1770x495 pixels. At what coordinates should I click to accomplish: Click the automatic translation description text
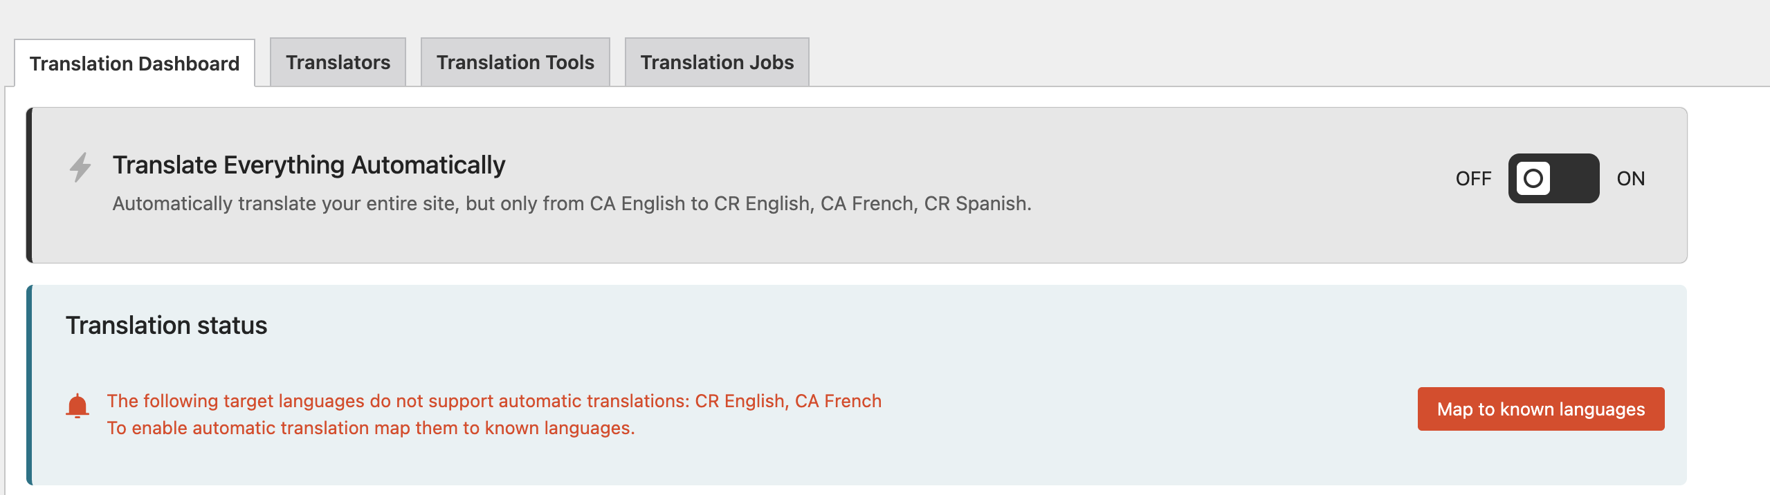coord(572,204)
